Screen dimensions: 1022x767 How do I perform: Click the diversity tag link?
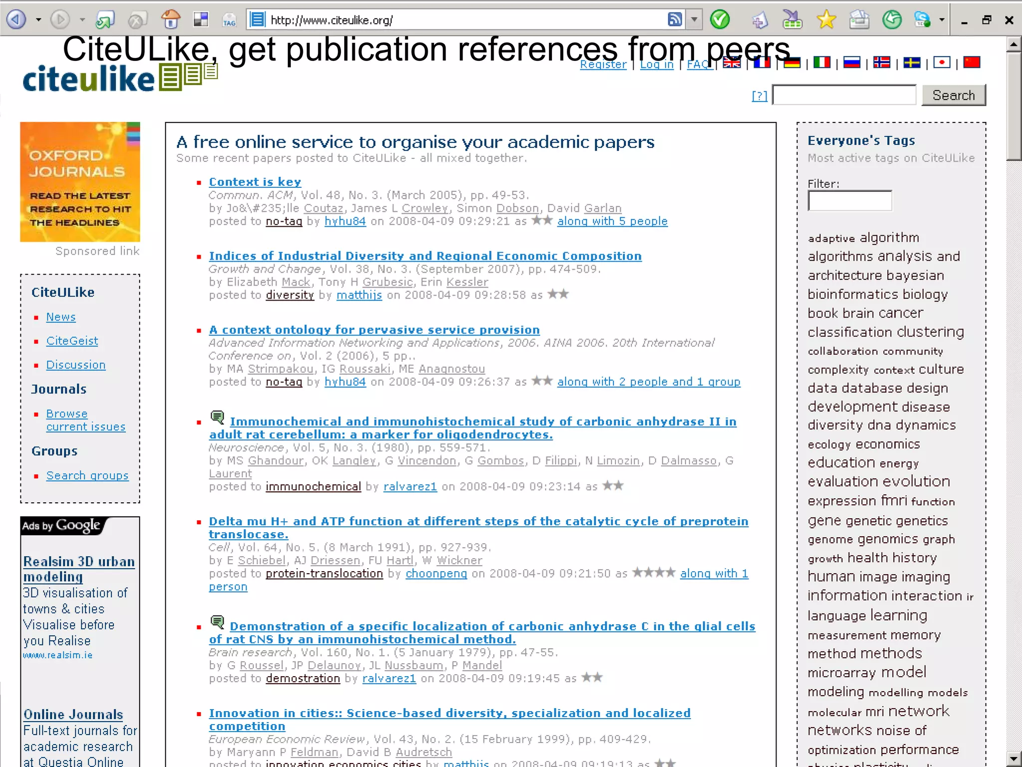point(290,295)
